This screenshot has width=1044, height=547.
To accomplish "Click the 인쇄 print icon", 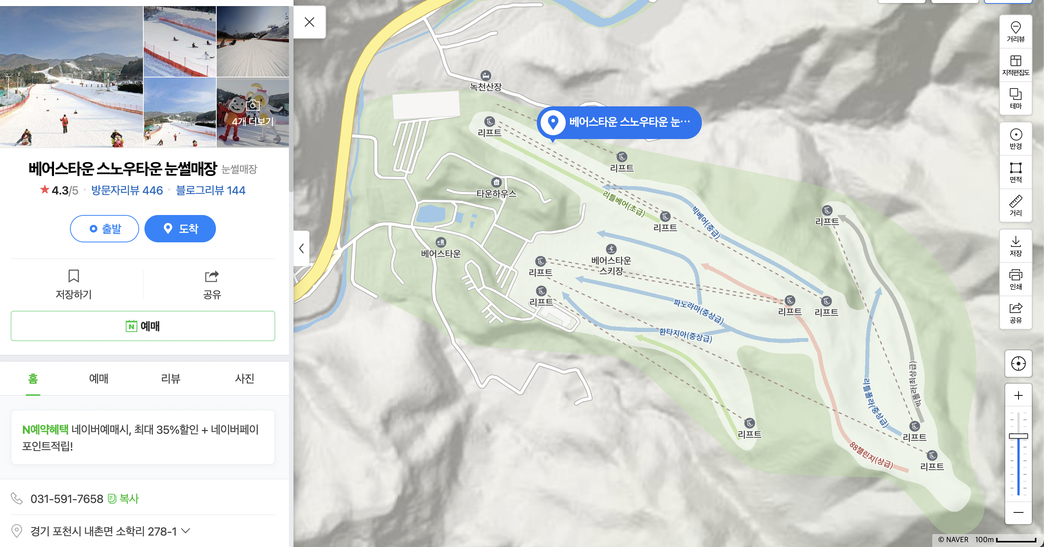I will click(x=1015, y=279).
